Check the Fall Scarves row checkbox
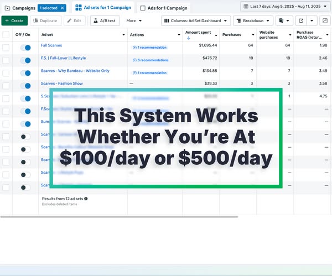This screenshot has height=276, width=332. tap(6, 48)
